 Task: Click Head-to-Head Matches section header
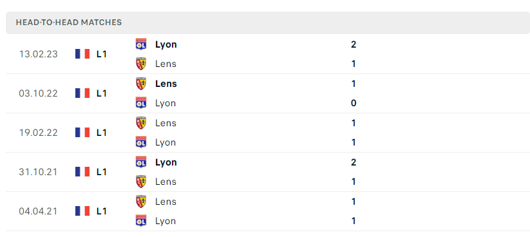point(267,23)
